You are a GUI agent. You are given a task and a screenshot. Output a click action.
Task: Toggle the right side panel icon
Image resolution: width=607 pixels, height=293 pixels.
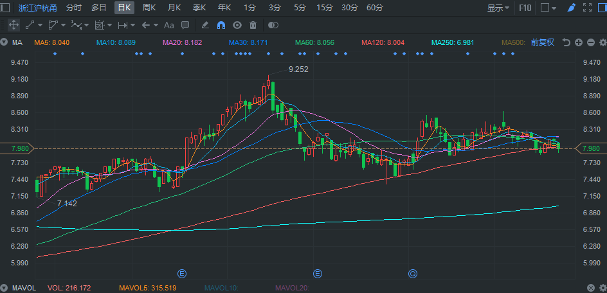pyautogui.click(x=602, y=7)
